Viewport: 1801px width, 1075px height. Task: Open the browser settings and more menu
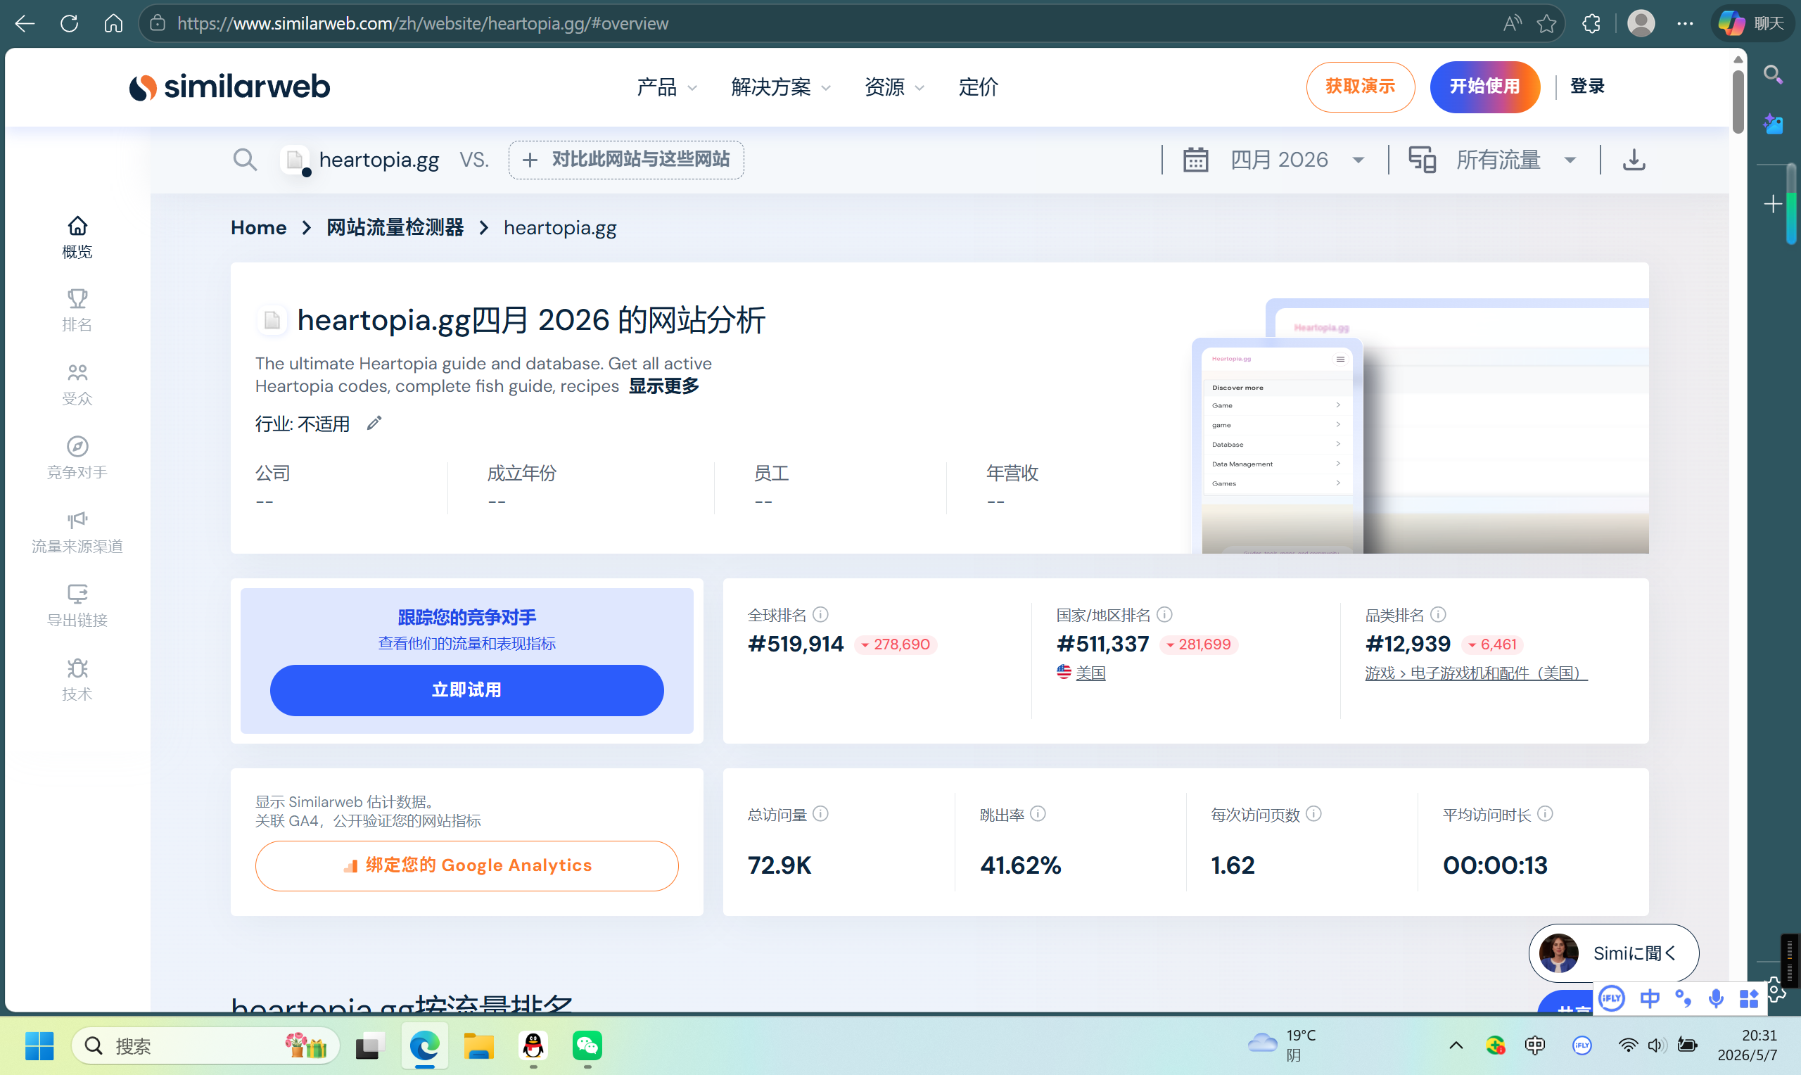coord(1685,23)
